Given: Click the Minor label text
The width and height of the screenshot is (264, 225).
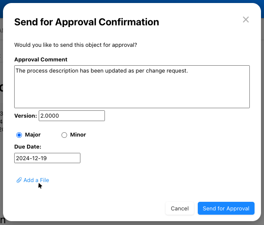Looking at the screenshot, I should coord(78,135).
